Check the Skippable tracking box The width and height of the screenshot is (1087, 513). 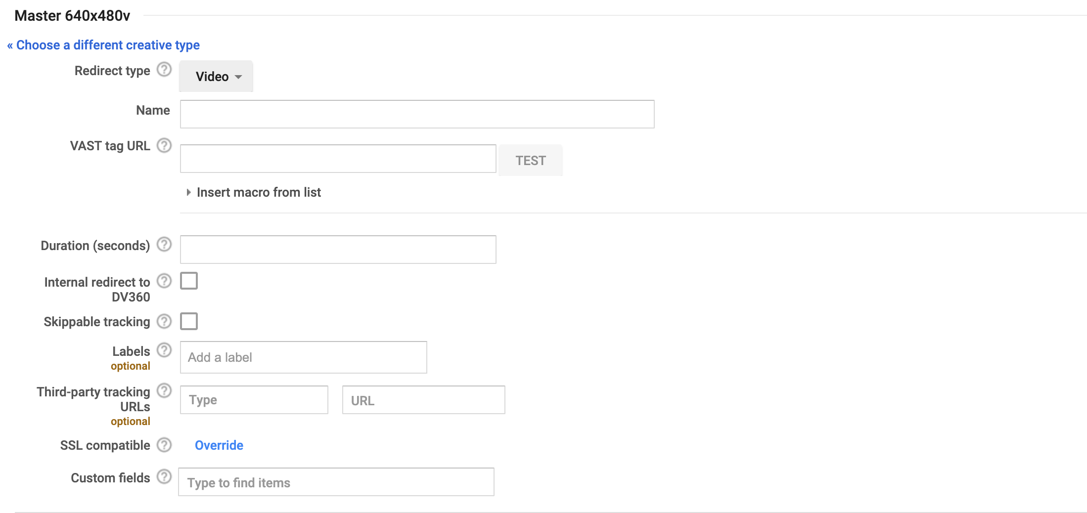(188, 321)
